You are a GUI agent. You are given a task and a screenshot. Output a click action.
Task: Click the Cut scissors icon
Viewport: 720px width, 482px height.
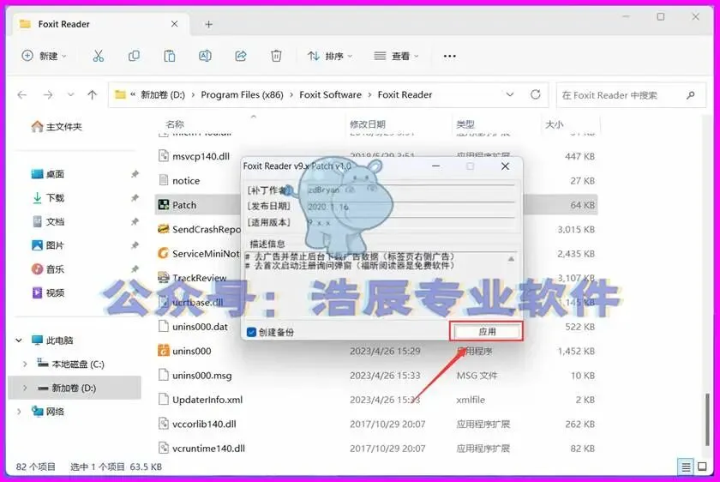[99, 56]
